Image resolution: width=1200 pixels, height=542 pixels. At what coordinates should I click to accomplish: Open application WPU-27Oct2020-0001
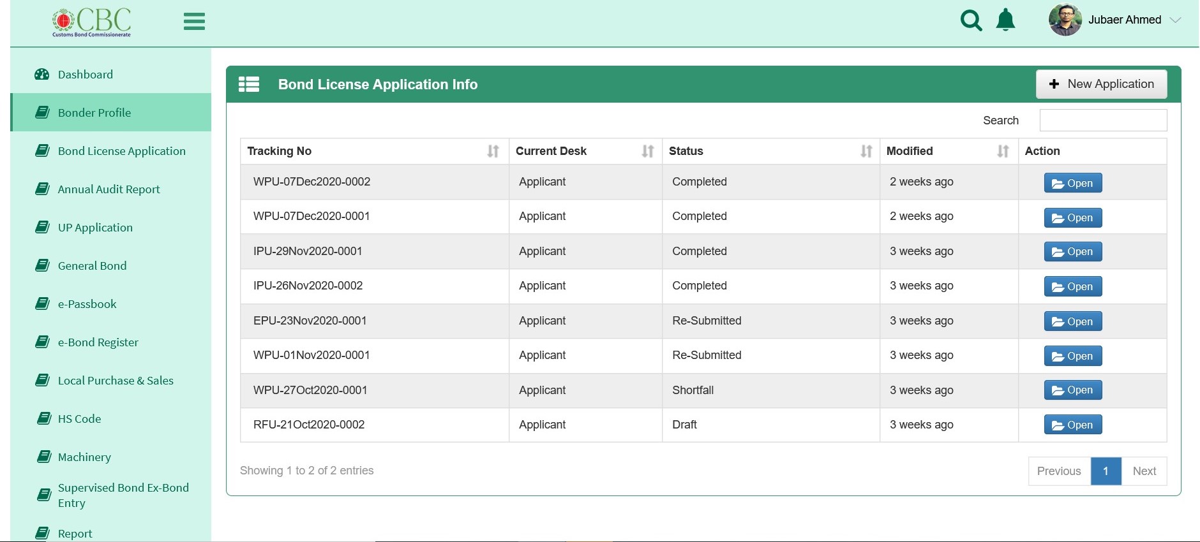pos(1073,390)
